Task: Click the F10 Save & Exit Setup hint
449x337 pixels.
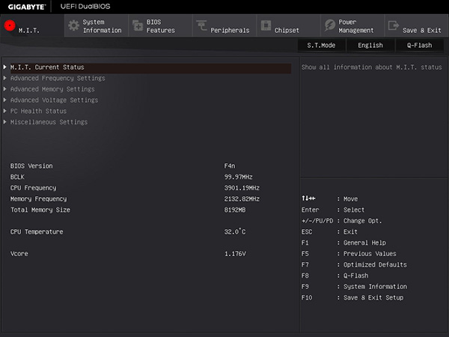Action: pyautogui.click(x=352, y=297)
